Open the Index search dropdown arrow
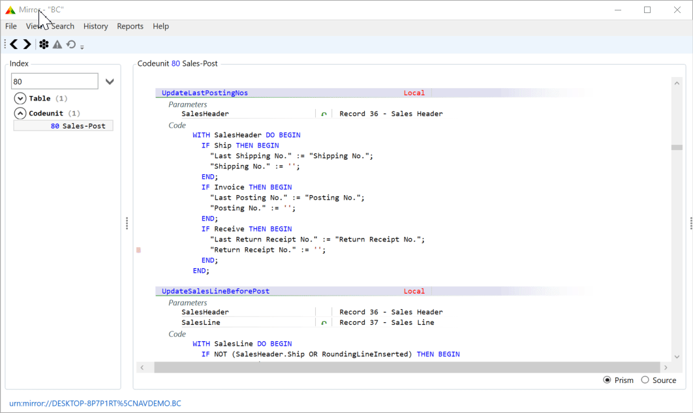This screenshot has width=693, height=413. click(110, 82)
